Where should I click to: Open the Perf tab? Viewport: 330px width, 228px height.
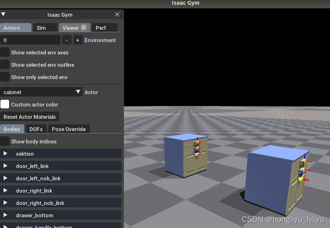click(x=104, y=28)
